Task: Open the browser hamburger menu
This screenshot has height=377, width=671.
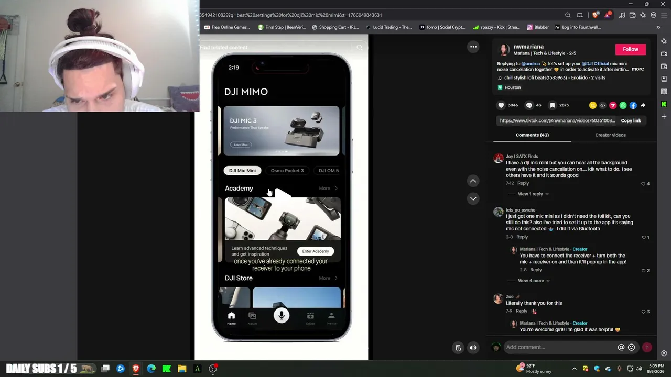Action: click(664, 15)
